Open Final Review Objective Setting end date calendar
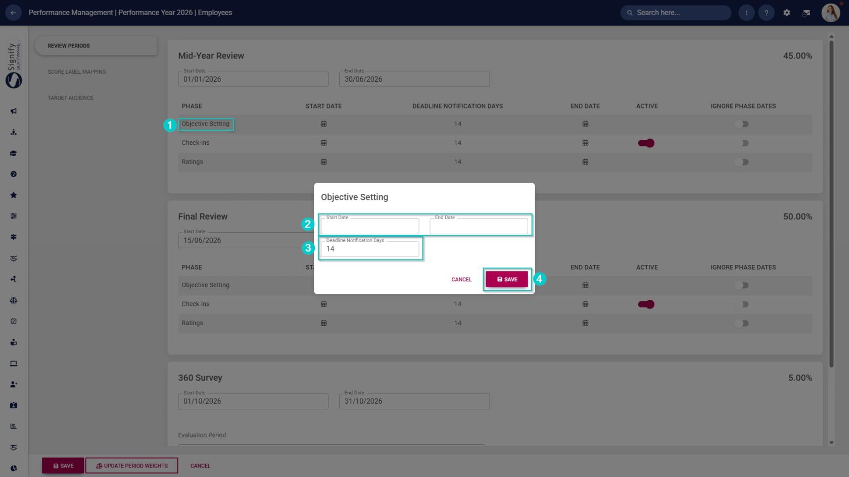 pyautogui.click(x=585, y=285)
